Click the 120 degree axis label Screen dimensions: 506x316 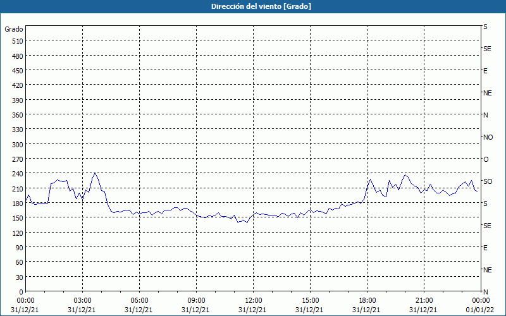point(18,233)
